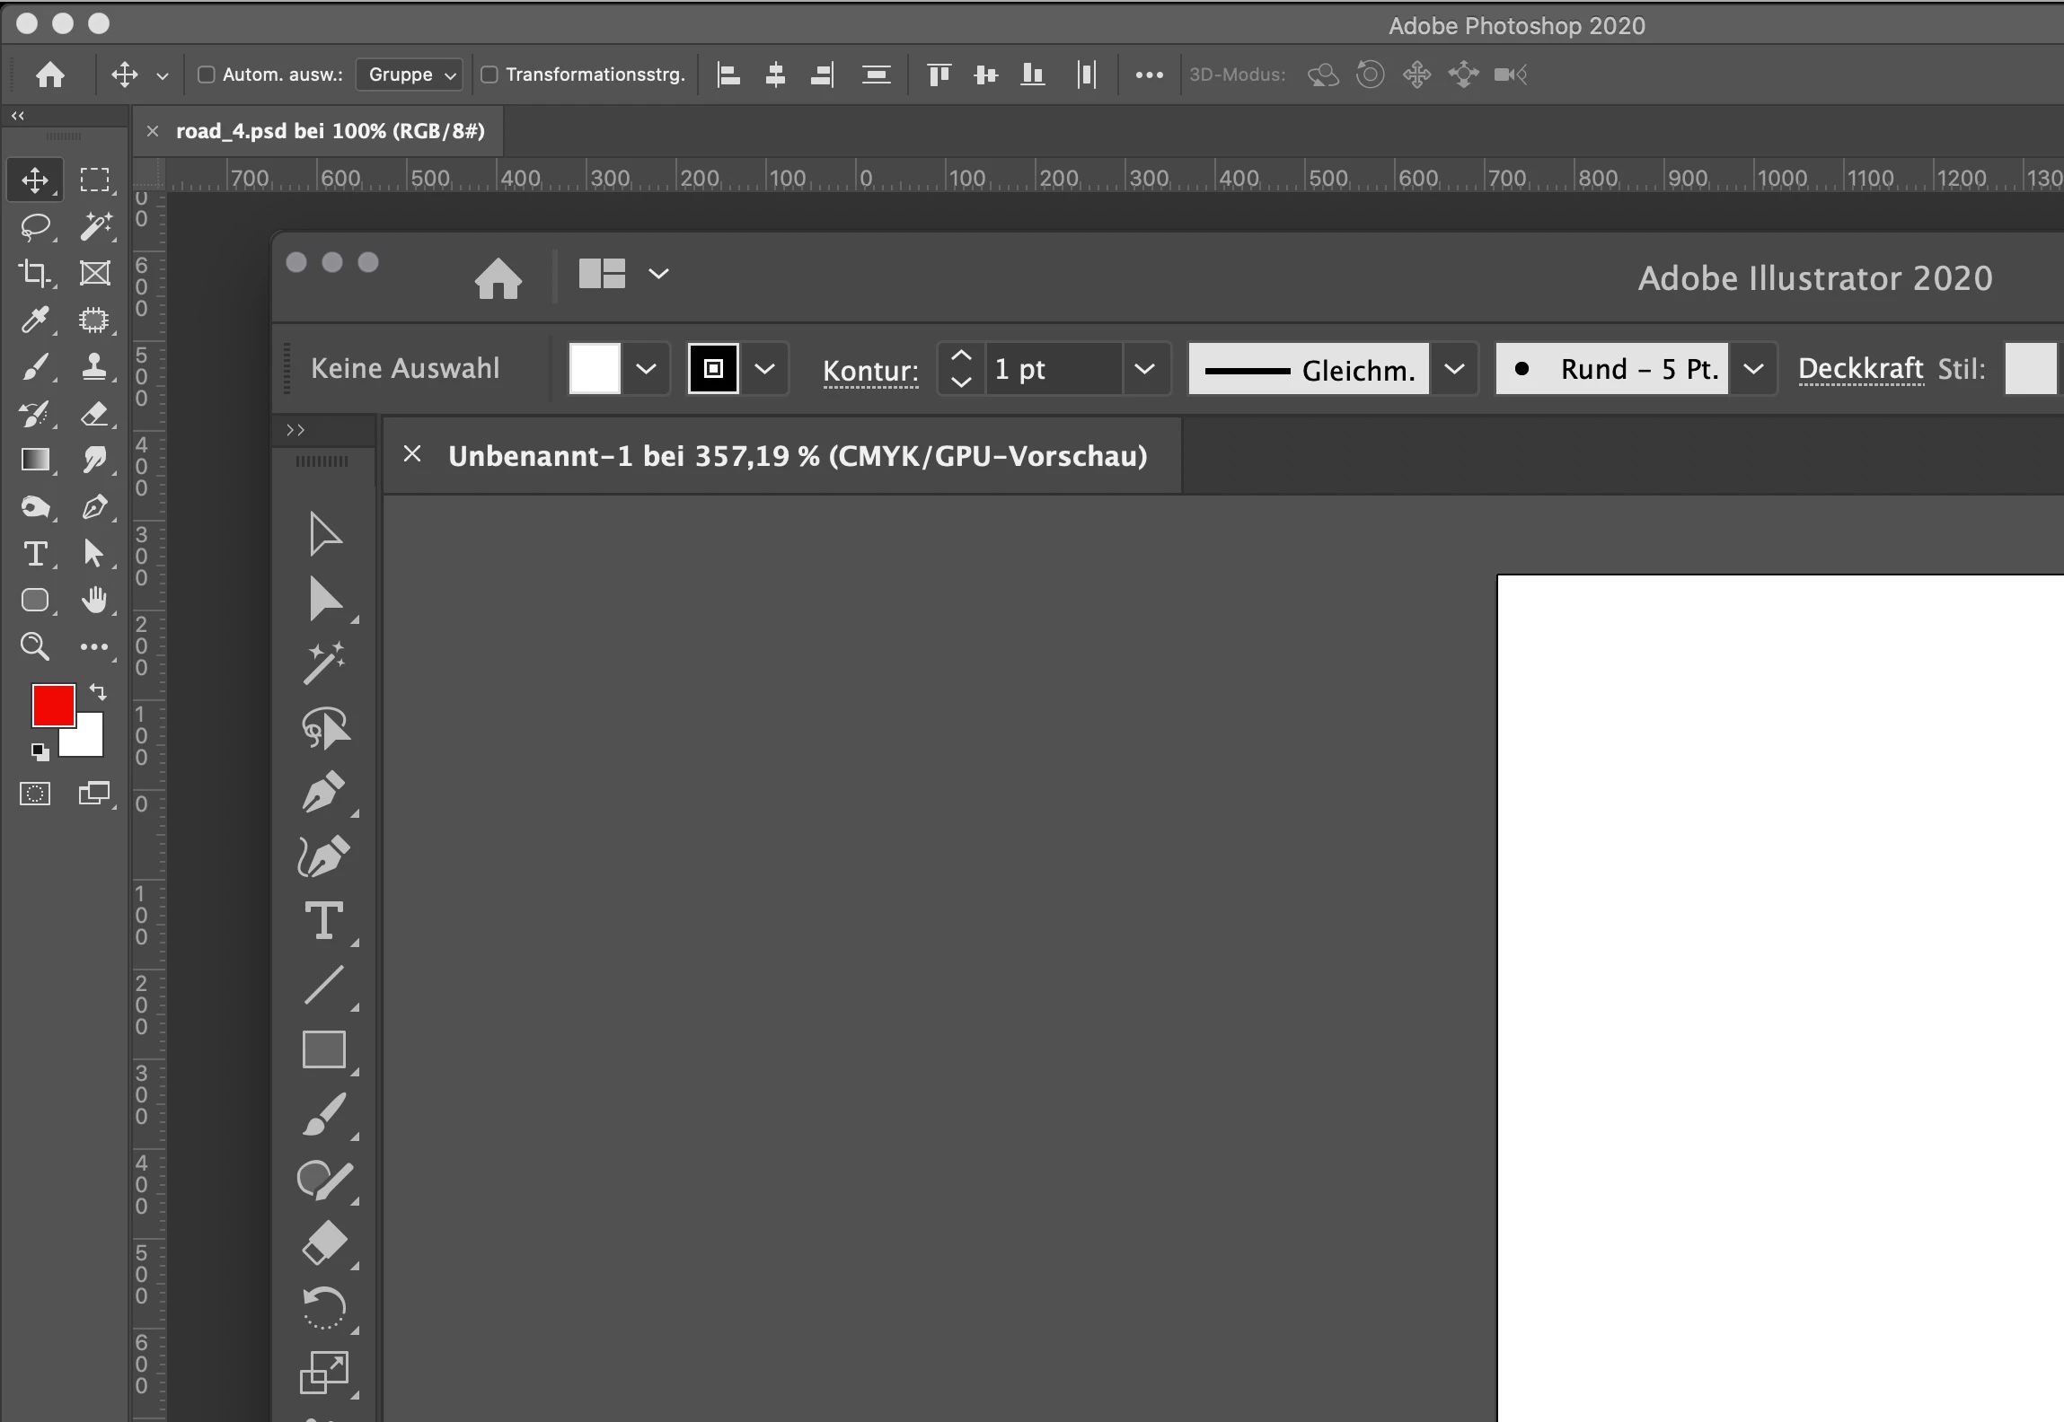Viewport: 2064px width, 1422px height.
Task: Open the Gruppe dropdown
Action: click(410, 75)
